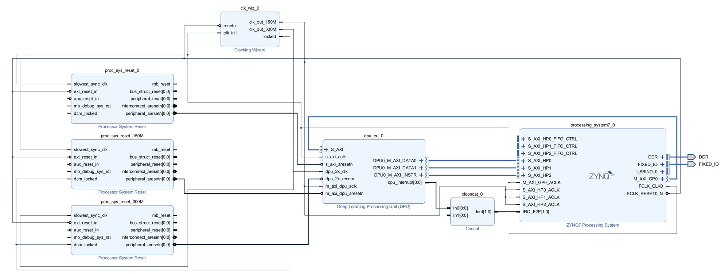Click slowest_sync_clk on proc_sys_reset_300M
This screenshot has width=721, height=274.
click(90, 215)
